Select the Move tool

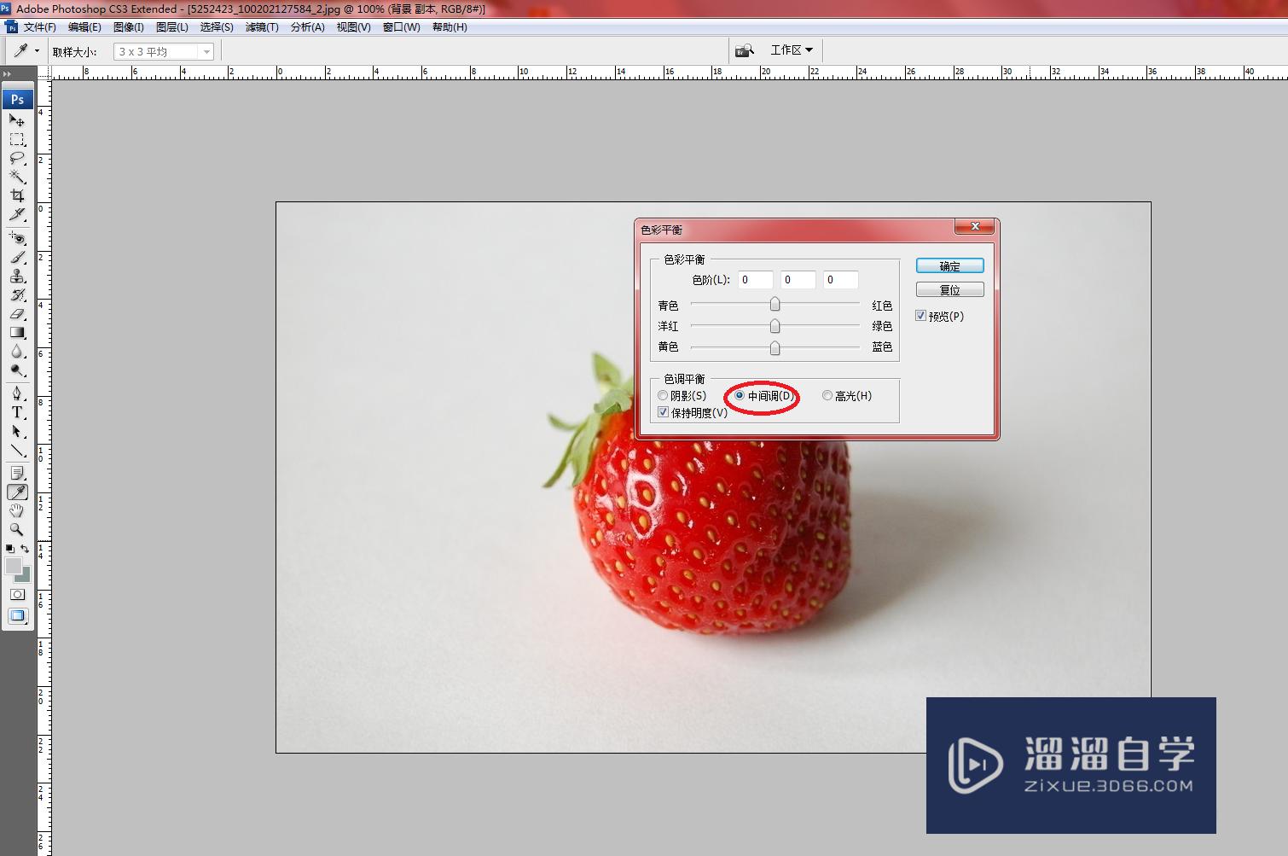click(17, 120)
